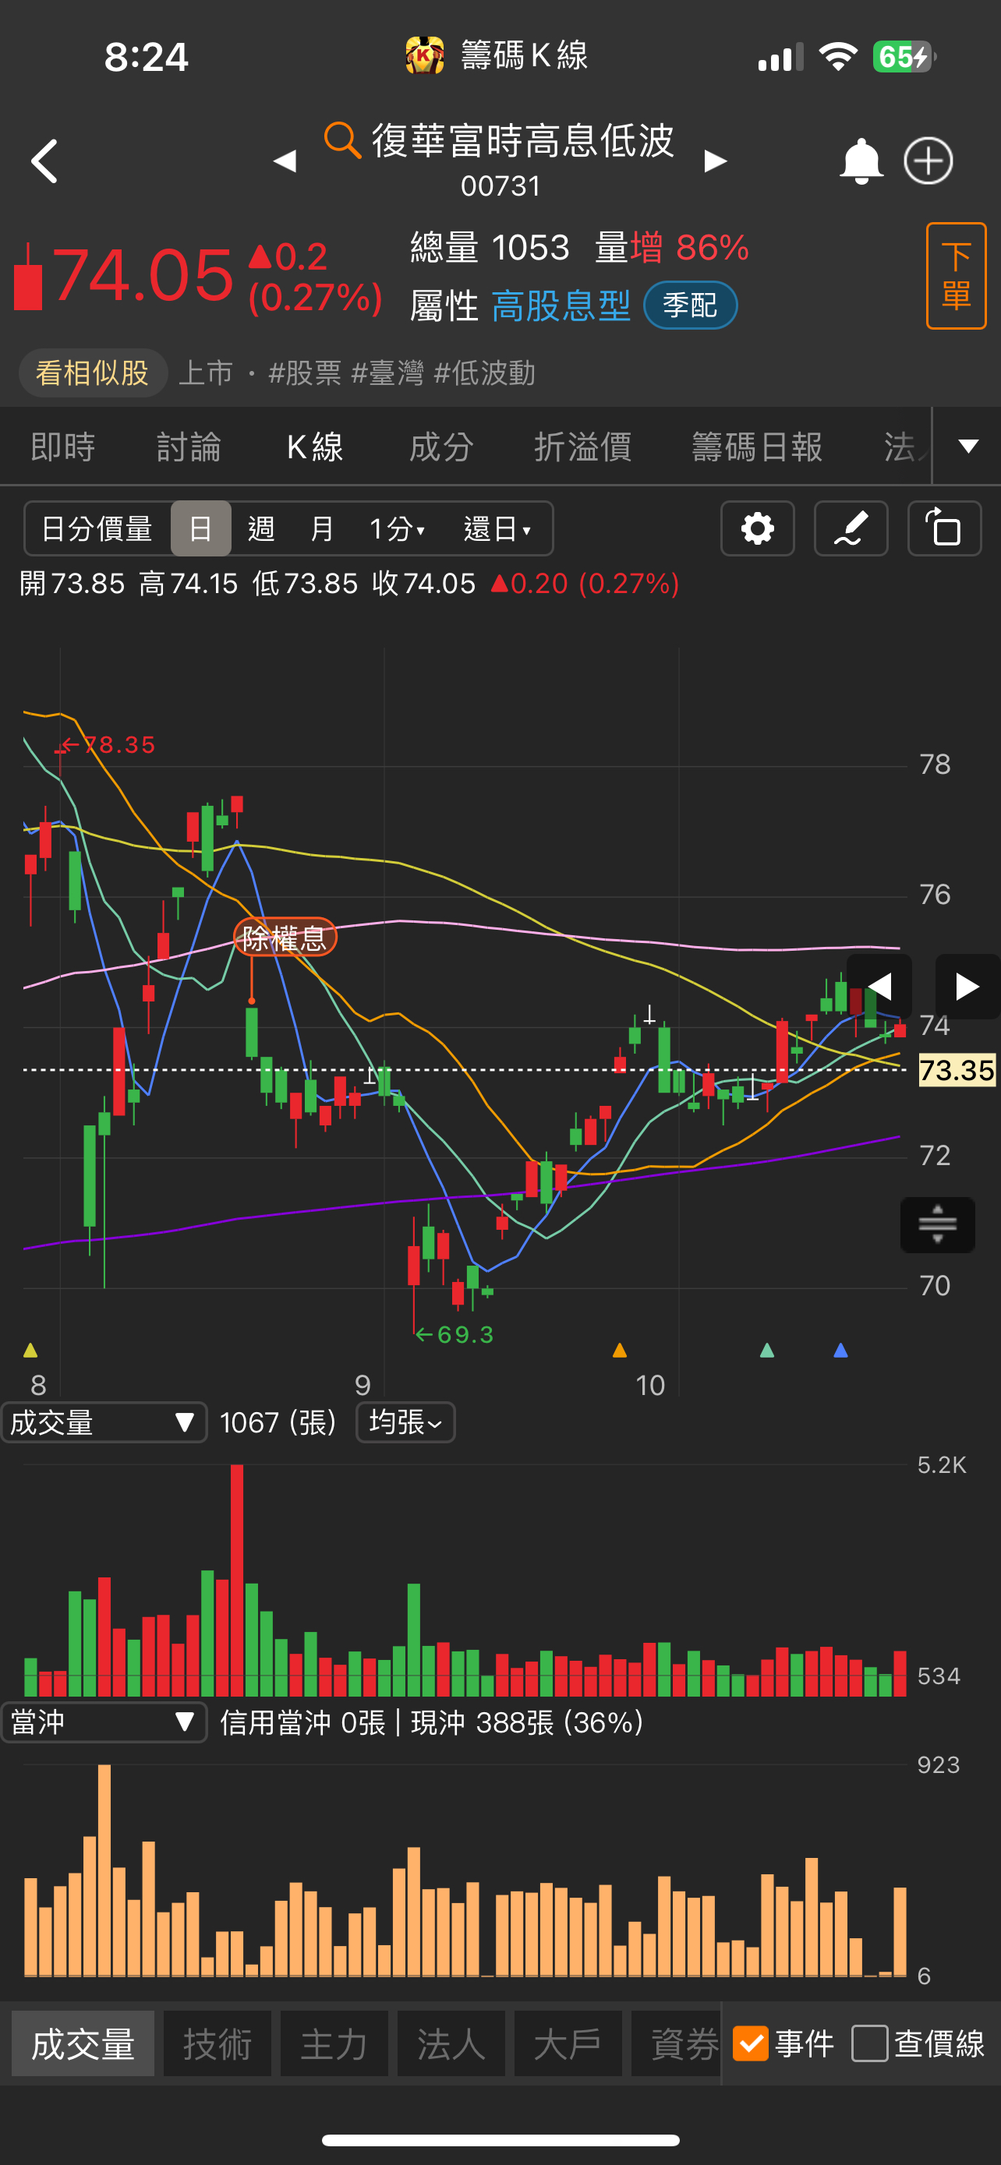
Task: Tap the 下單 order button
Action: [x=956, y=276]
